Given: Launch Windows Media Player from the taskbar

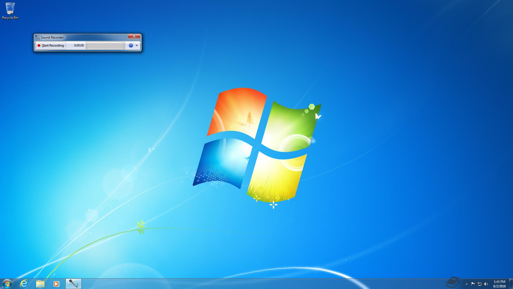Looking at the screenshot, I should [x=56, y=284].
